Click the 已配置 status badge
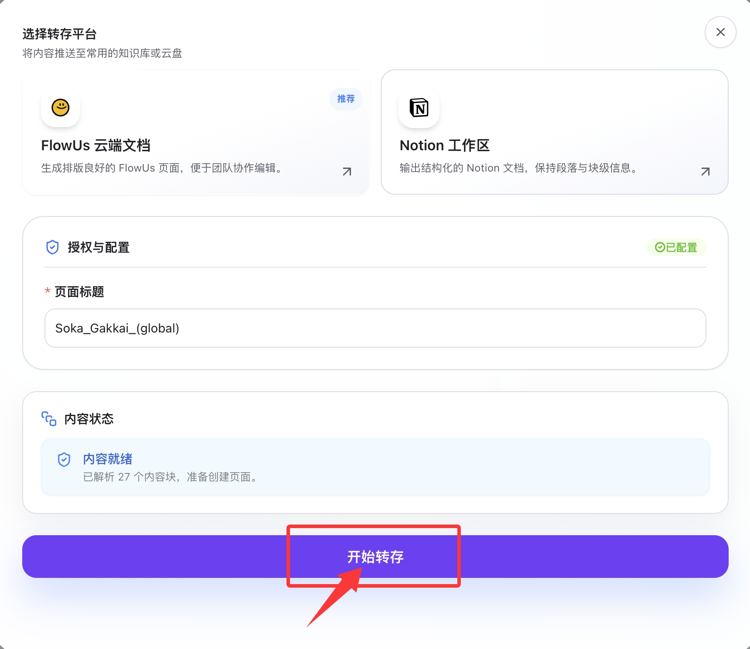Screen dimensions: 750x649 [676, 247]
